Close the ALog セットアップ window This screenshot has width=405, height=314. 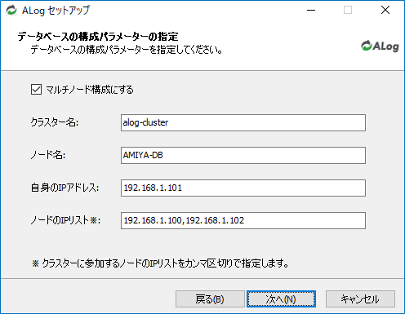click(385, 11)
